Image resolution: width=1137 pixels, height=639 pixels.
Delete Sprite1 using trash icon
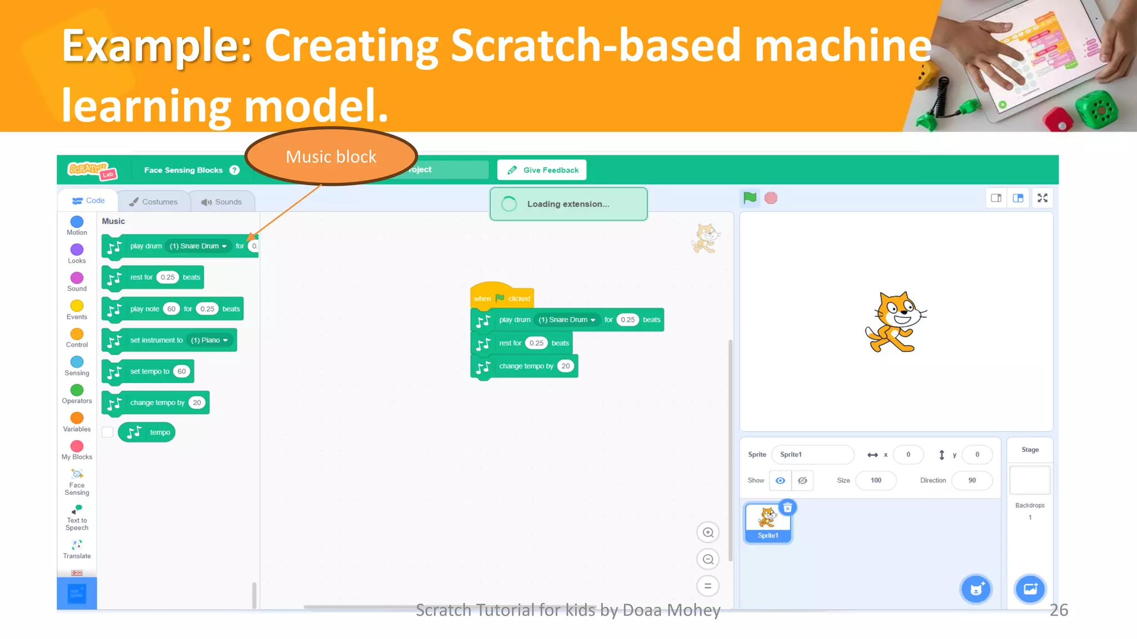[x=787, y=508]
